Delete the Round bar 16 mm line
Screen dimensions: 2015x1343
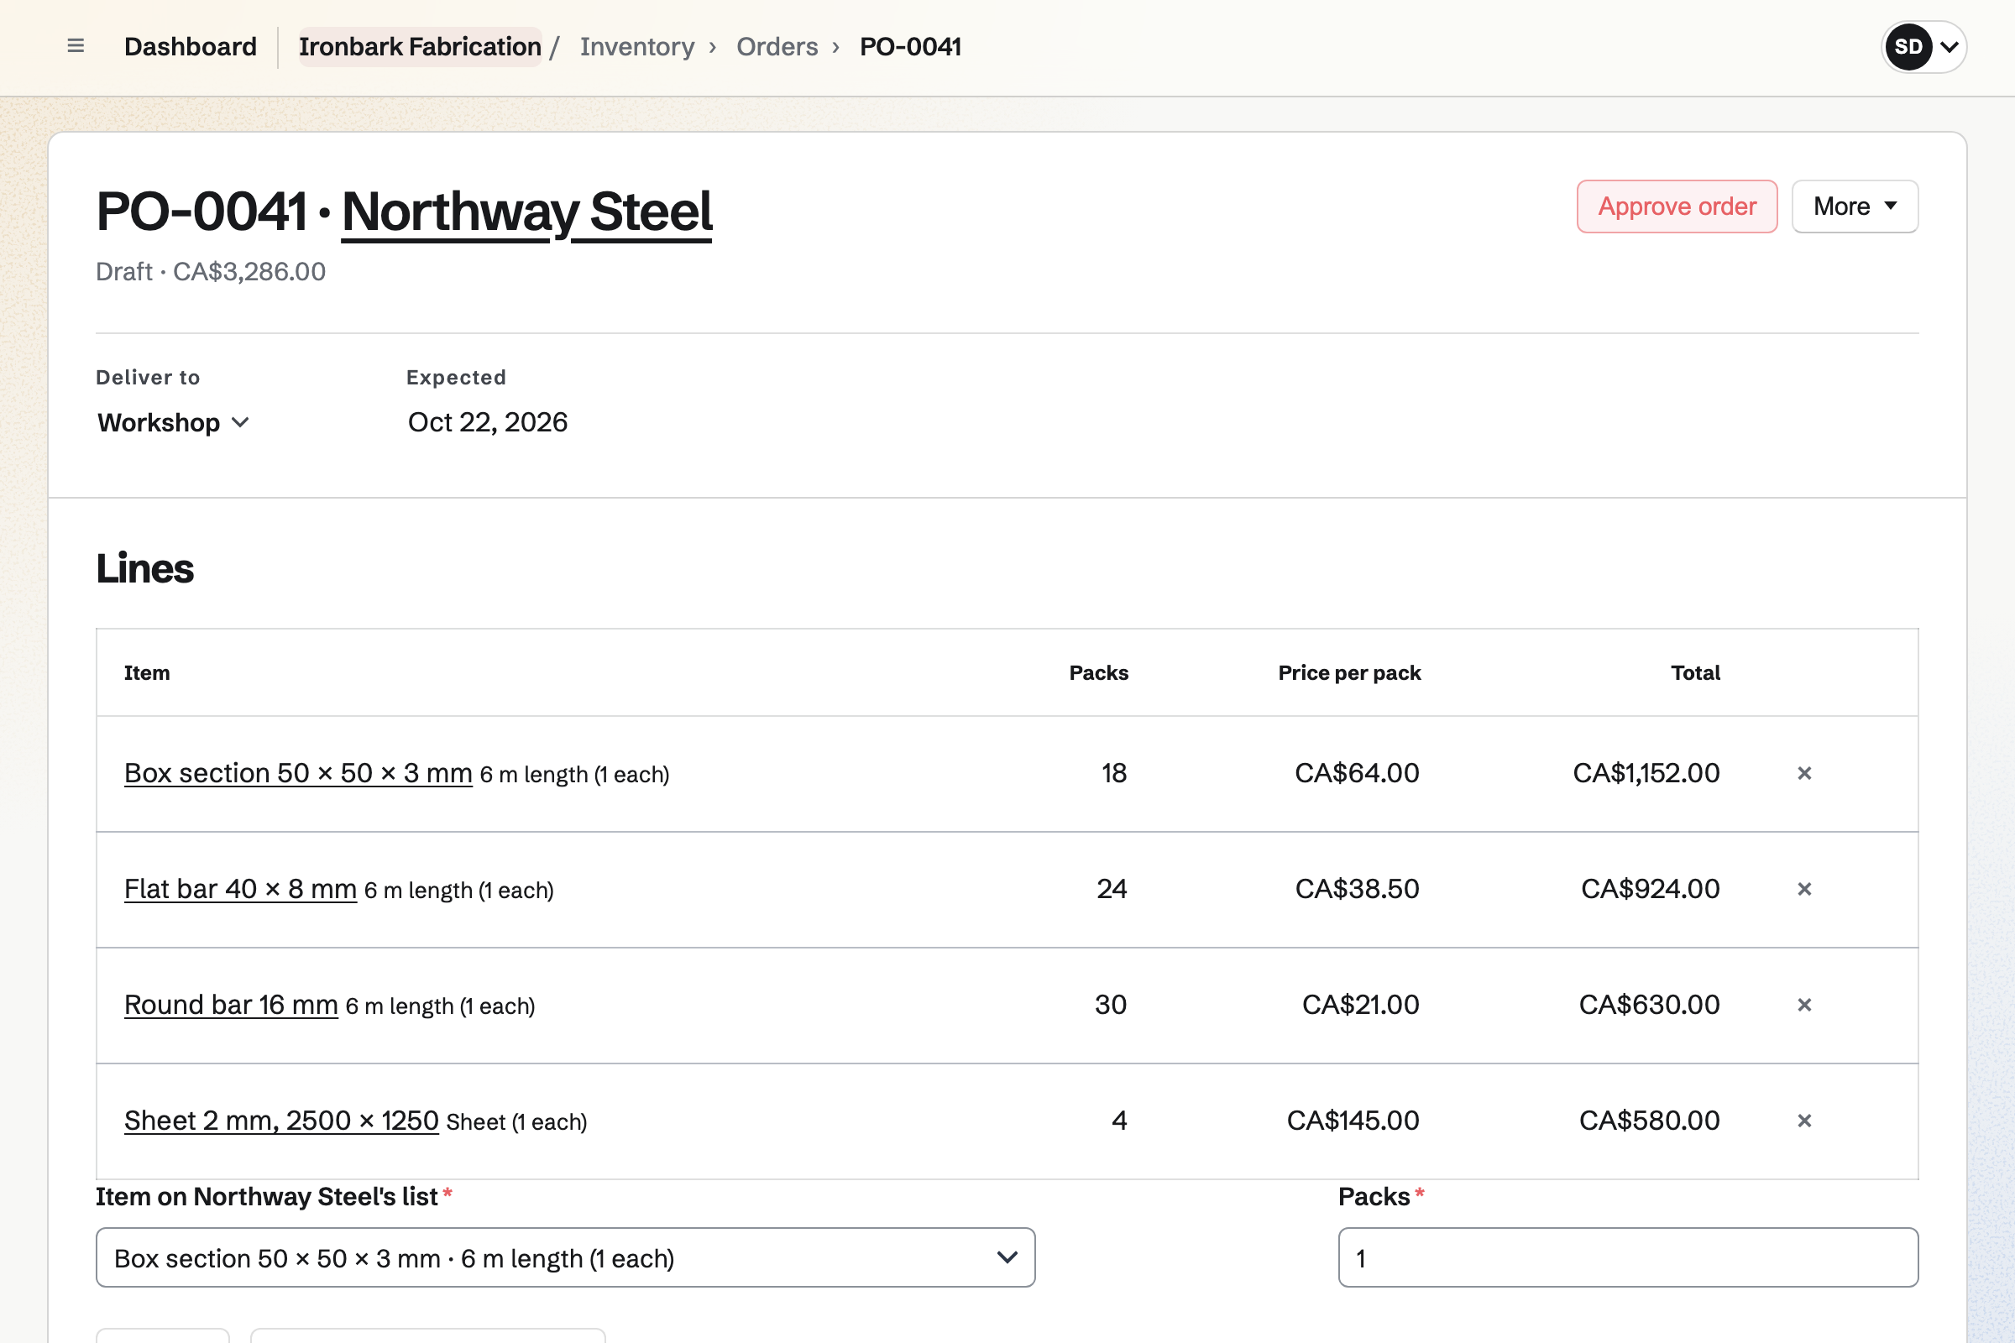pyautogui.click(x=1804, y=1005)
